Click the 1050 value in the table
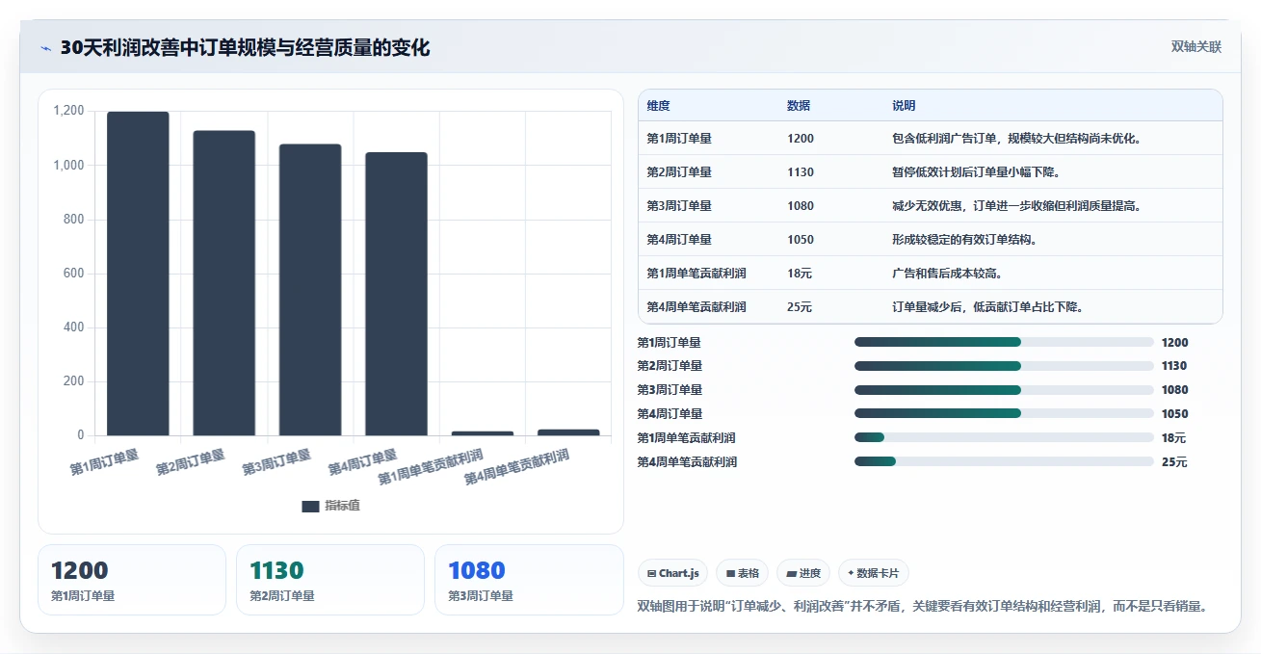1261x654 pixels. pos(801,240)
